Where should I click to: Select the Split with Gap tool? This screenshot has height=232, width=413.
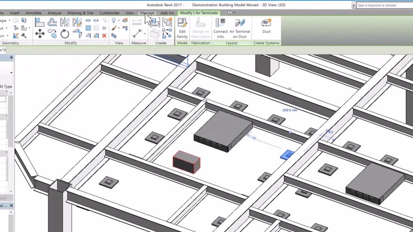pos(96,21)
